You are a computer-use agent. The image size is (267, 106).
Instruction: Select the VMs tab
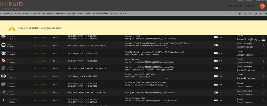pos(80,14)
